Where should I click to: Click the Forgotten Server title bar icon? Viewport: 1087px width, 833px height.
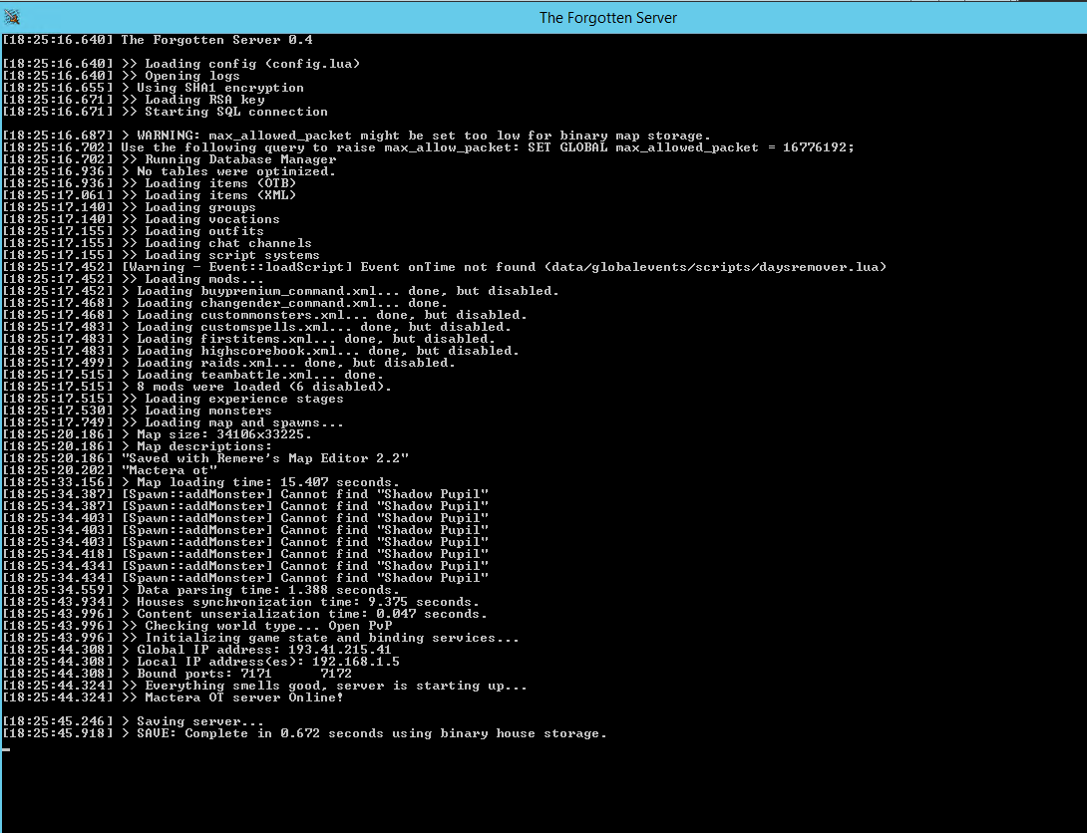(x=12, y=17)
